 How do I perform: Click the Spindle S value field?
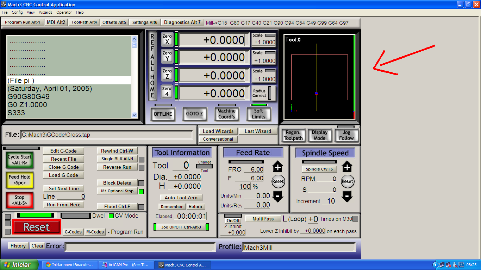[x=323, y=190]
